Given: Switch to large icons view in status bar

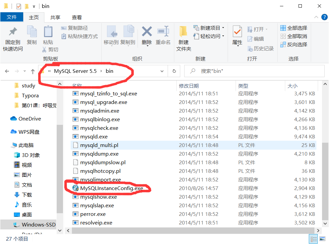Looking at the screenshot, I should 322,239.
